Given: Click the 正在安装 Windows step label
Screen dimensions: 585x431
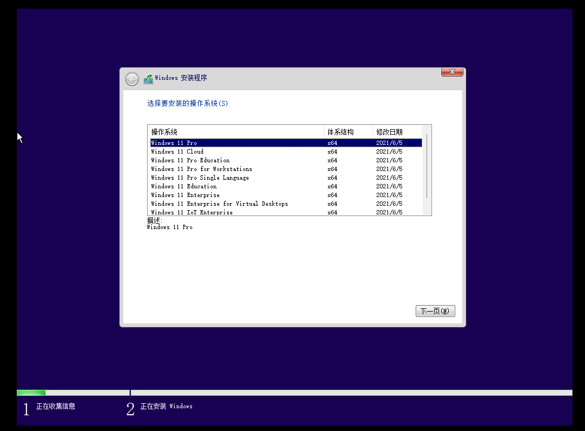Looking at the screenshot, I should (167, 406).
